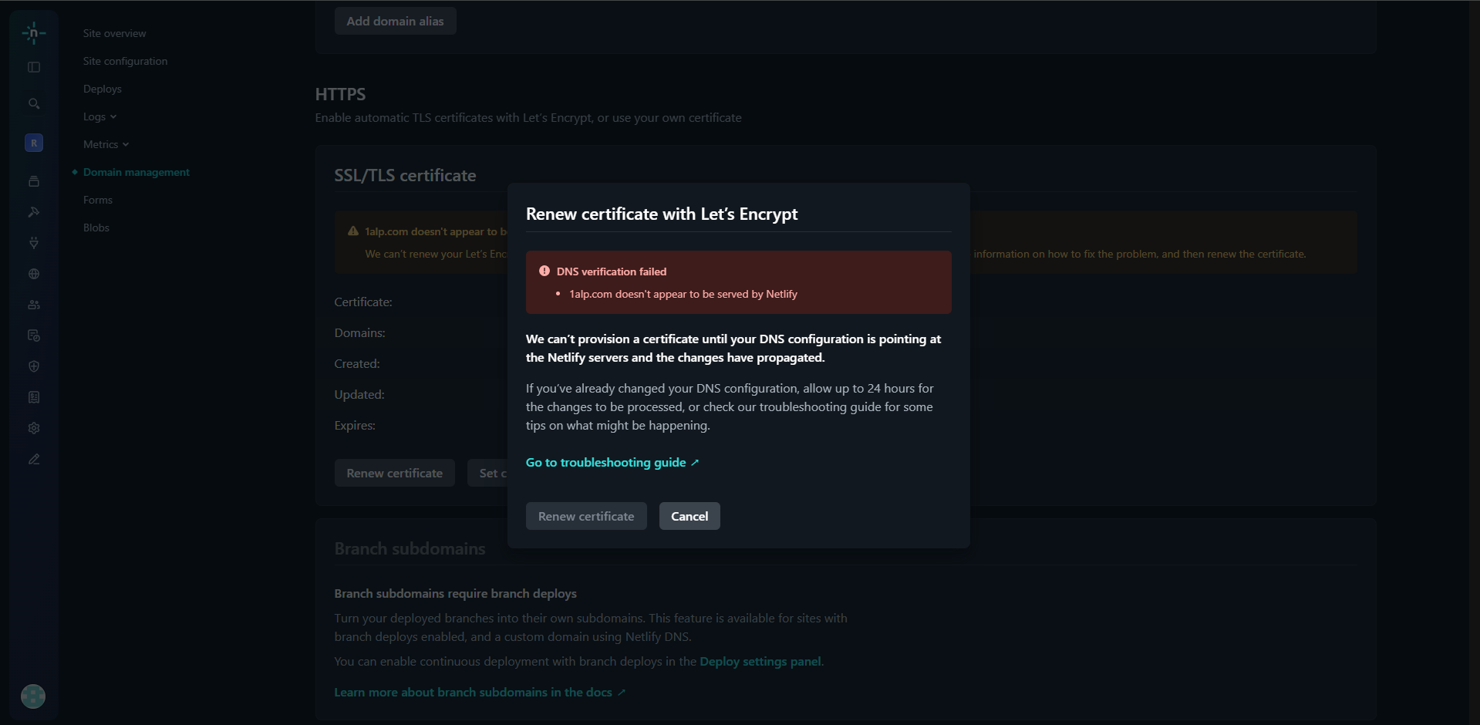This screenshot has height=725, width=1480.
Task: Click the red error icon beside DNS verification failed
Action: pyautogui.click(x=544, y=271)
